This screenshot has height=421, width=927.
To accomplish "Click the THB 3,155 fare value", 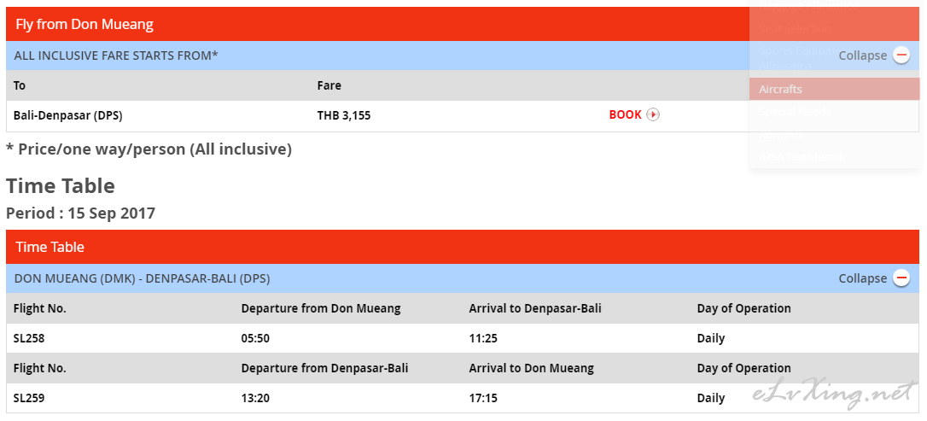I will (344, 116).
